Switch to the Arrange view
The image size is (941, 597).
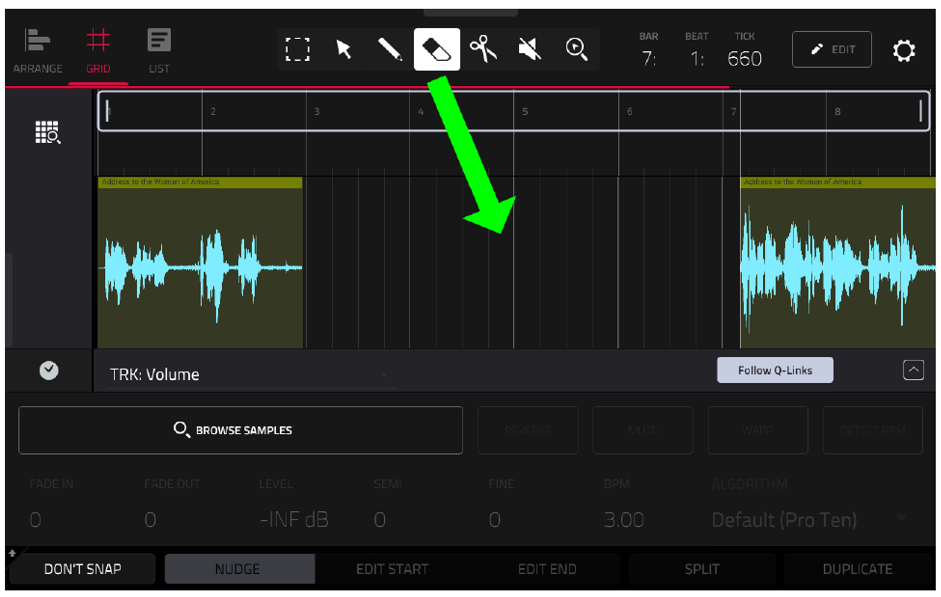coord(38,51)
